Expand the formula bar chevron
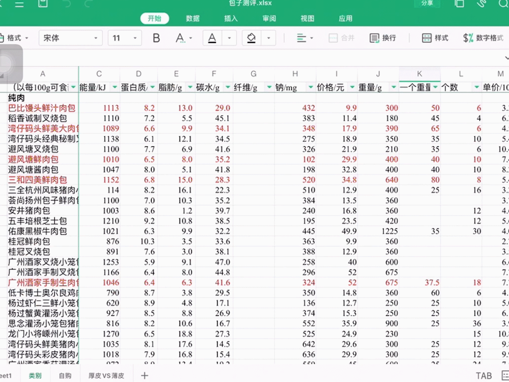The image size is (509, 382). coord(506,58)
